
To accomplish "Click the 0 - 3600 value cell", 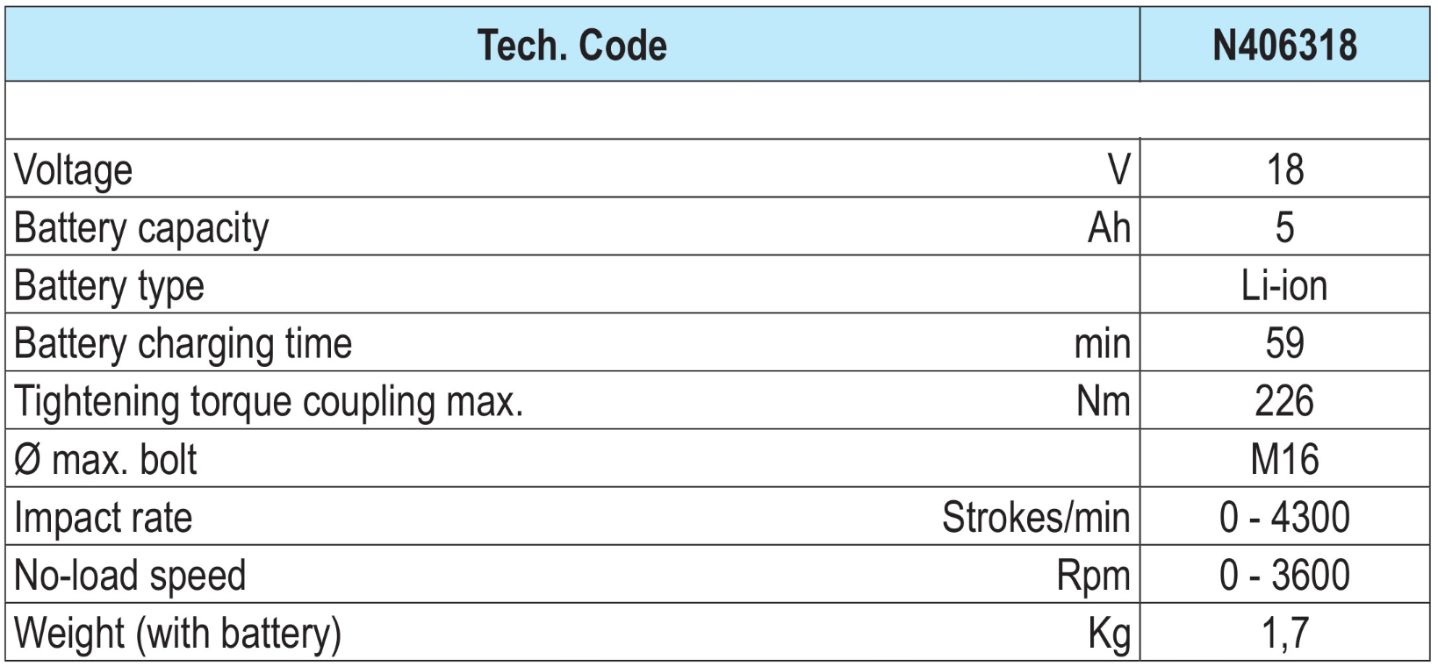I will [x=1283, y=576].
